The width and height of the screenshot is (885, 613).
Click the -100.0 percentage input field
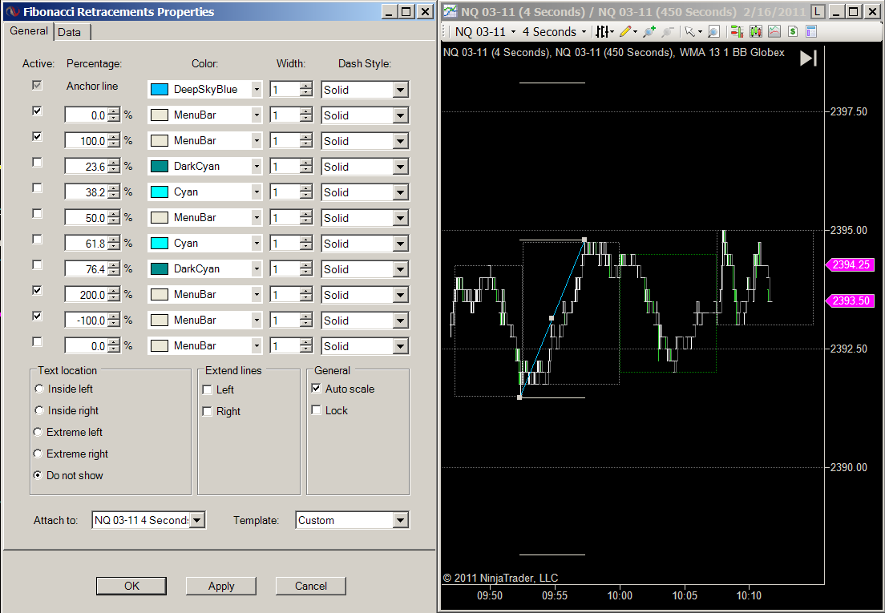(87, 321)
